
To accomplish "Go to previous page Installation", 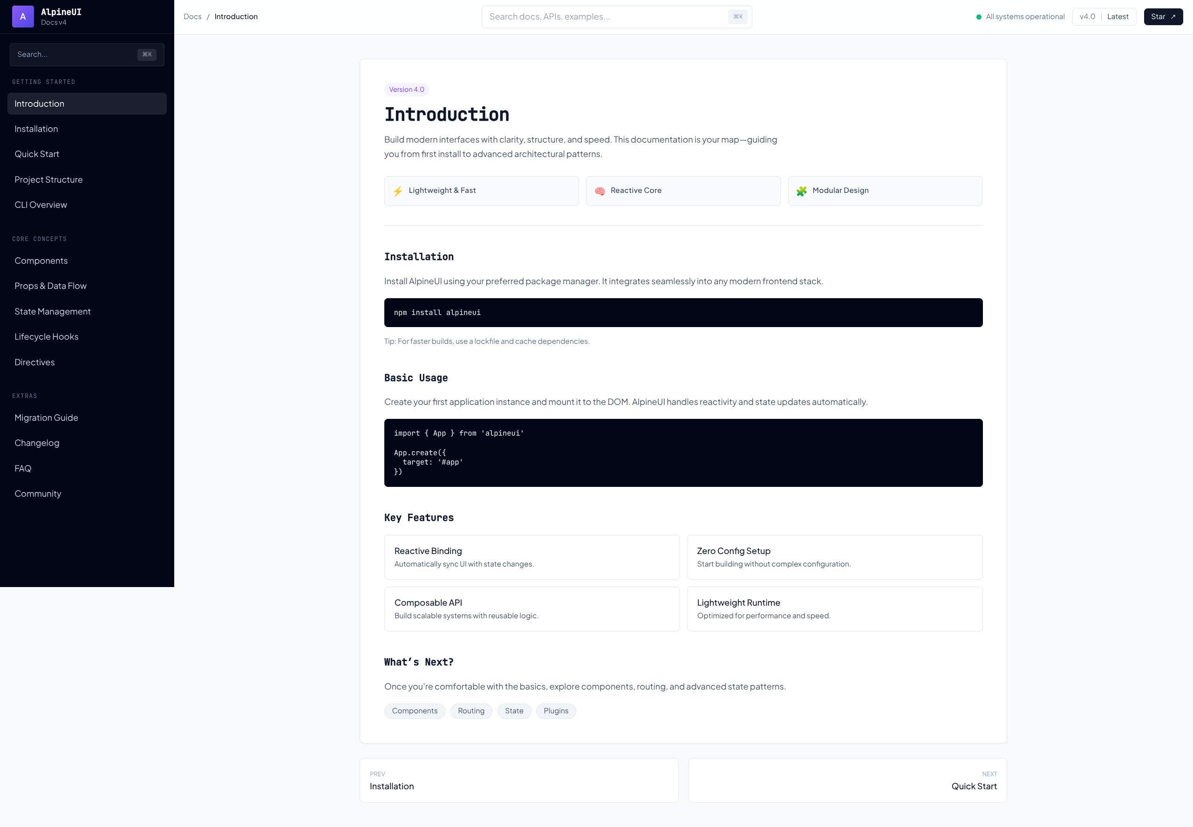I will click(x=518, y=780).
